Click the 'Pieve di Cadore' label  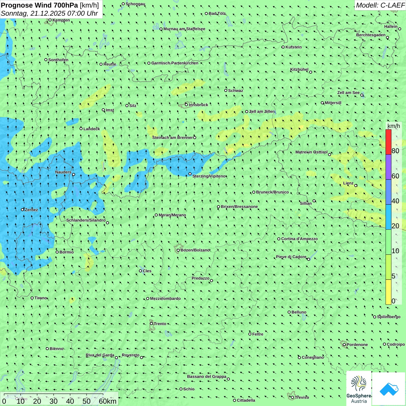[291, 257]
